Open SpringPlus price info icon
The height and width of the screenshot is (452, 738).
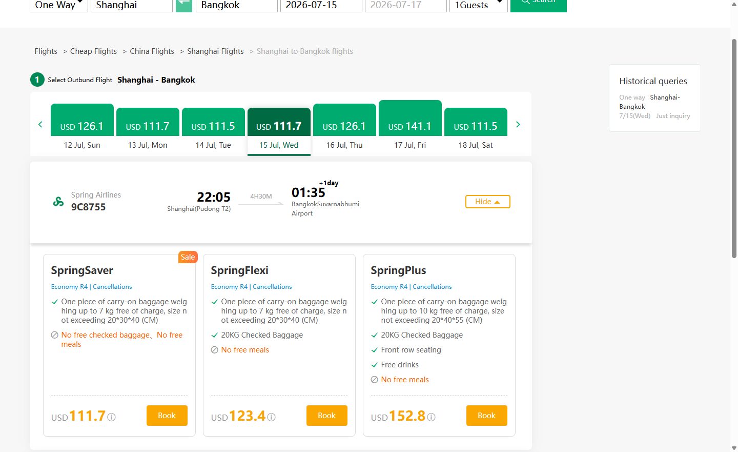pyautogui.click(x=431, y=417)
